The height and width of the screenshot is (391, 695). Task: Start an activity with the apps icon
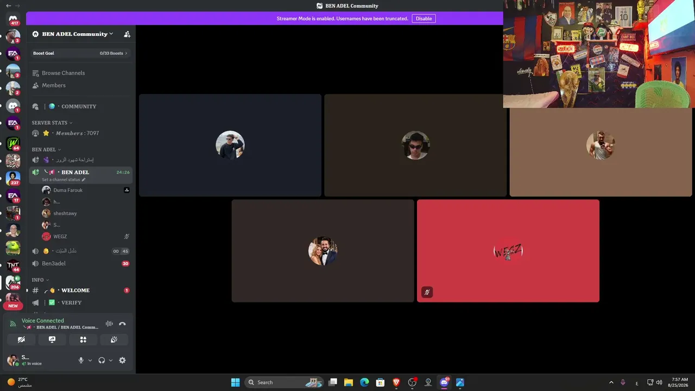coord(83,339)
